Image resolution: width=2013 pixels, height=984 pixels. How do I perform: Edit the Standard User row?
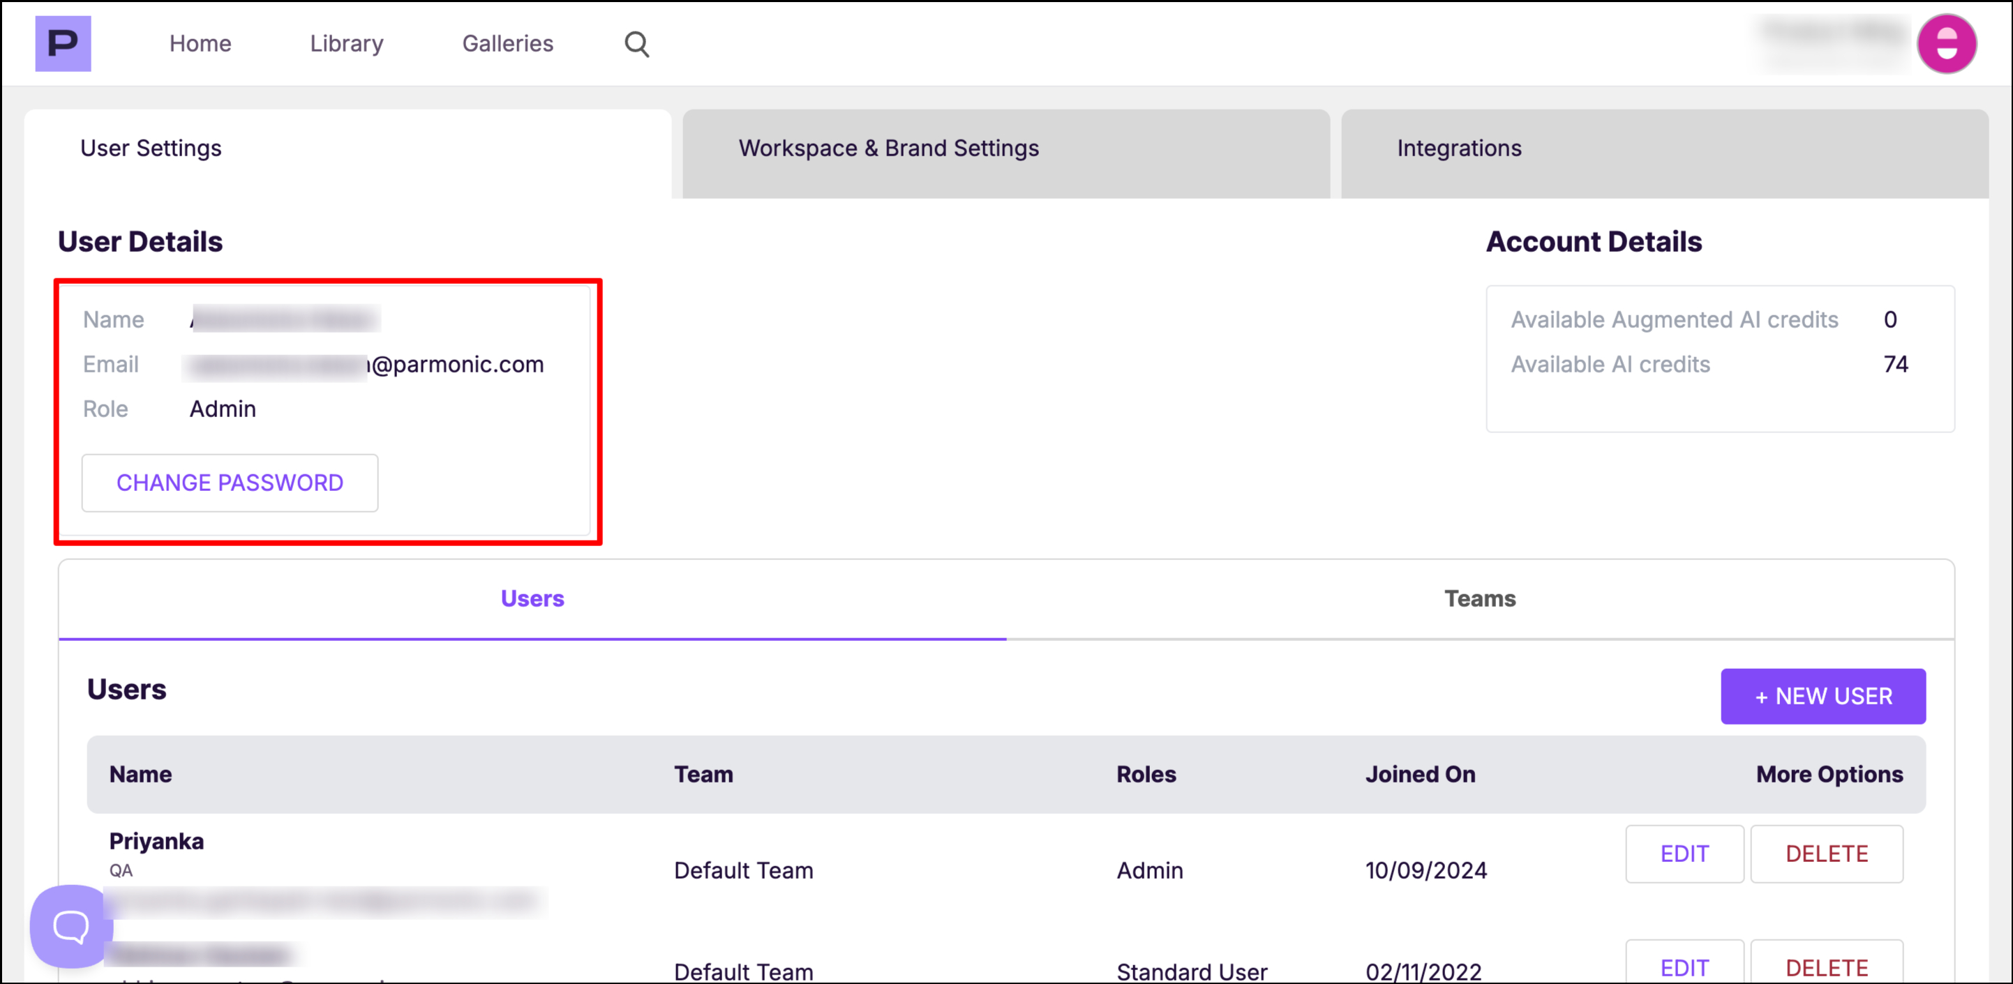(1684, 967)
